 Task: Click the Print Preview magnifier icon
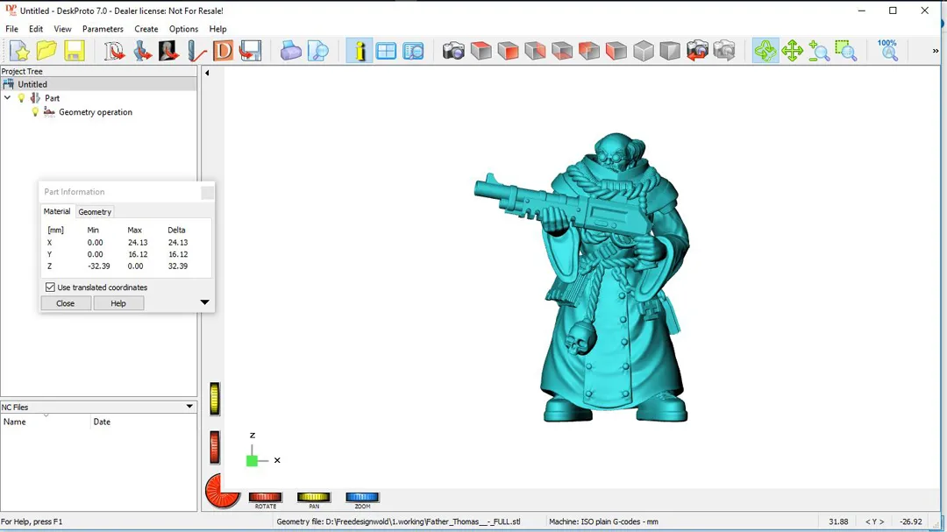pyautogui.click(x=317, y=51)
